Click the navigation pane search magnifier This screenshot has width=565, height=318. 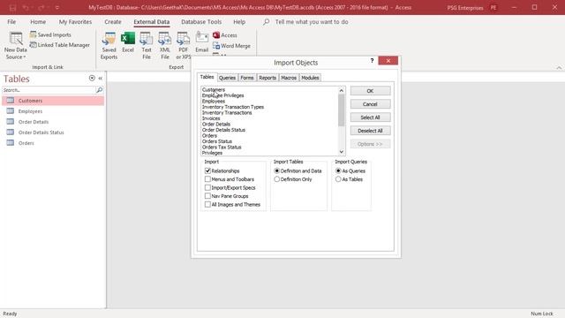point(100,90)
